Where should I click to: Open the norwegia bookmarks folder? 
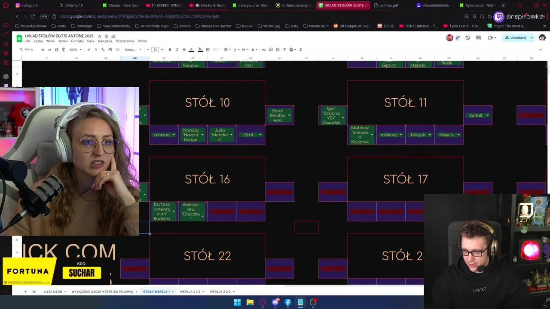[81, 26]
